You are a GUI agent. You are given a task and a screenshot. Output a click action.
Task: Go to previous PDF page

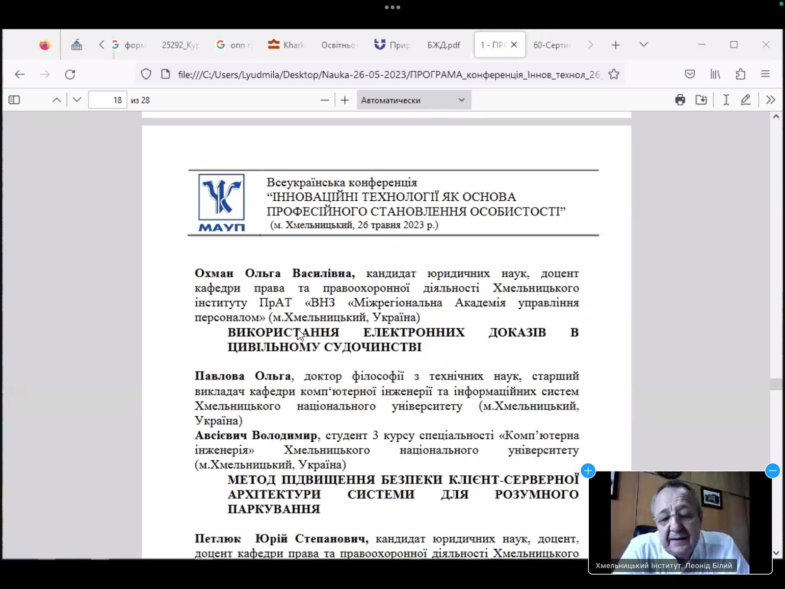coord(57,100)
